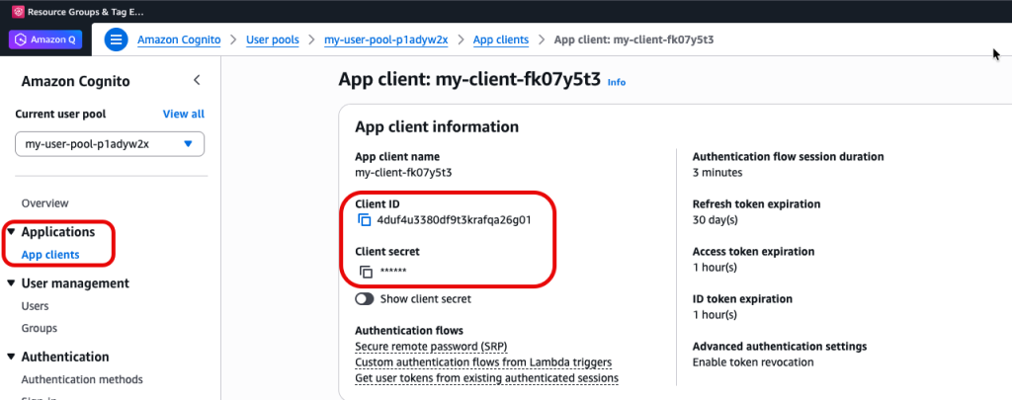1012x400 pixels.
Task: Collapse the User management section
Action: click(x=11, y=283)
